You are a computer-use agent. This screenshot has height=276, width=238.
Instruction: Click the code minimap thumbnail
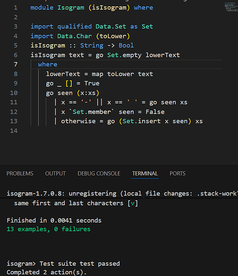231,7
